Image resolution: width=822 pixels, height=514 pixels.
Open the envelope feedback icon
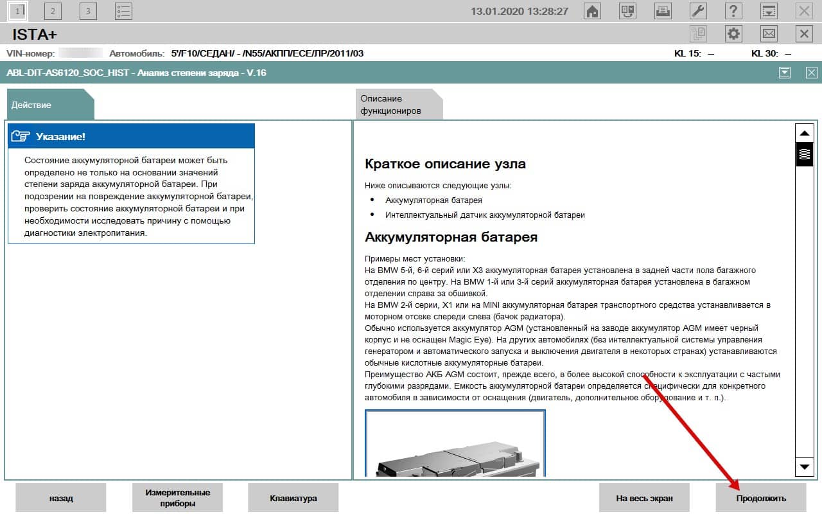pos(769,33)
